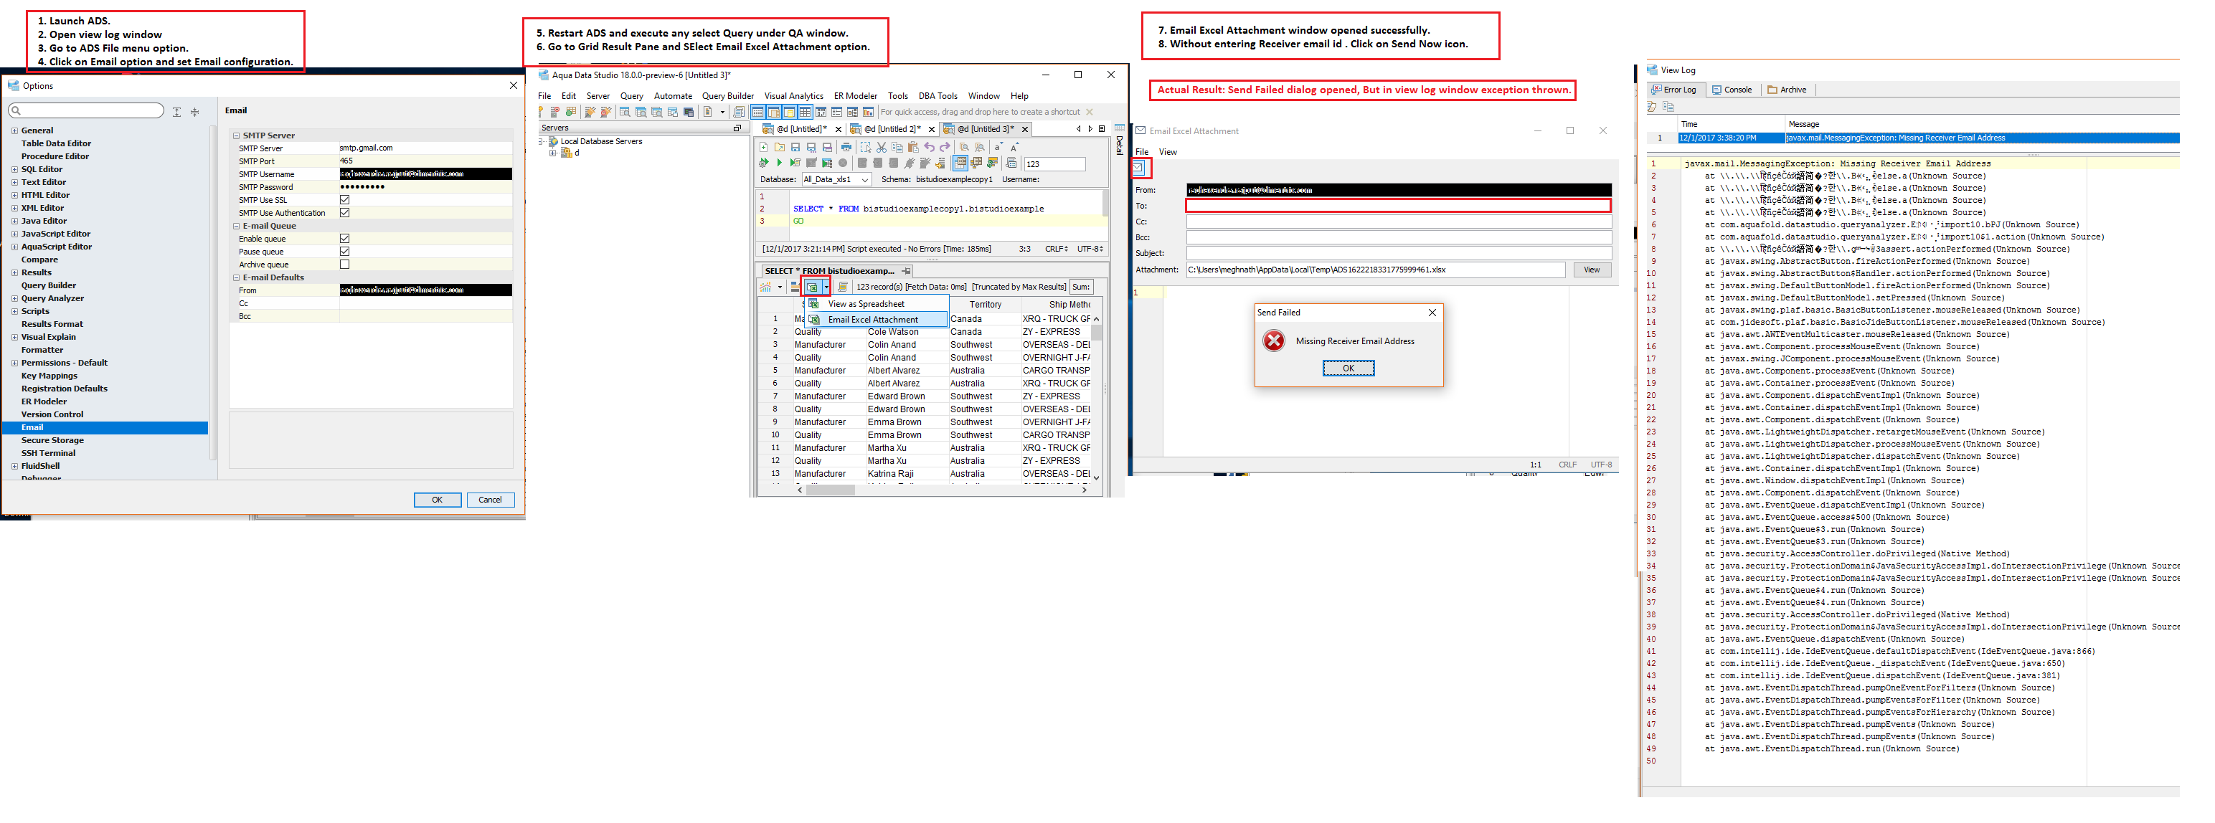The height and width of the screenshot is (823, 2215).
Task: Click the Undo arrow icon
Action: pos(930,148)
